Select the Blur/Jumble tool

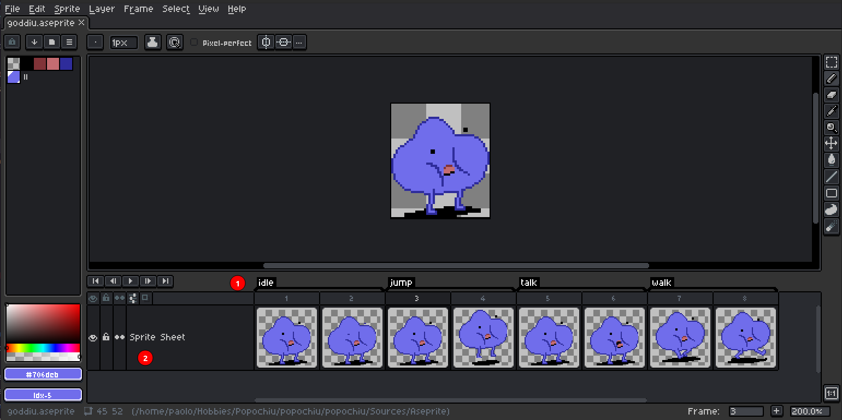[x=831, y=226]
